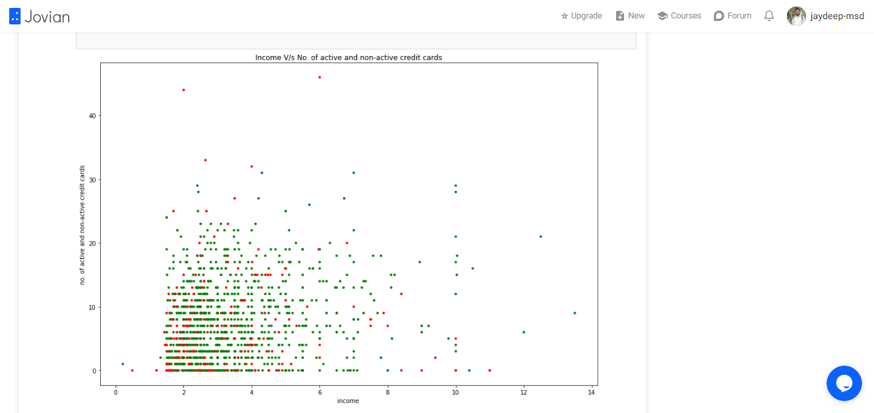Create a notebook with the New button
This screenshot has height=413, width=874.
point(630,16)
